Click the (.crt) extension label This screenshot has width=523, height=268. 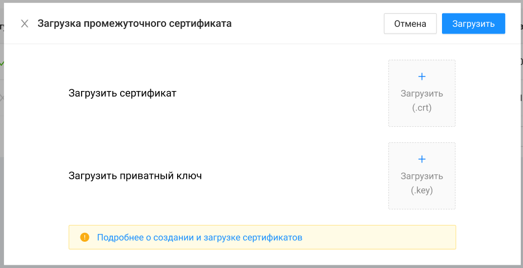pos(422,108)
